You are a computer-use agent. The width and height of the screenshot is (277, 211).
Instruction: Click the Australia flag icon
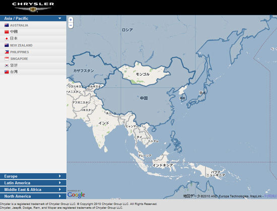pos(7,25)
